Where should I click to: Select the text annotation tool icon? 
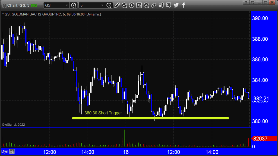(139, 5)
